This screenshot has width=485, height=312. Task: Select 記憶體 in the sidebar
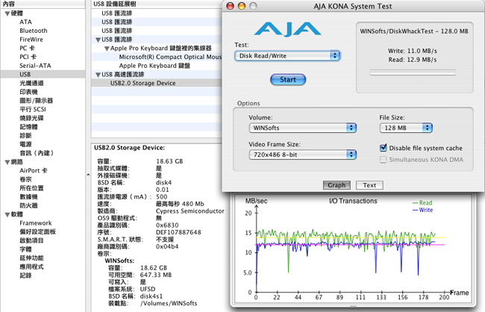[28, 127]
